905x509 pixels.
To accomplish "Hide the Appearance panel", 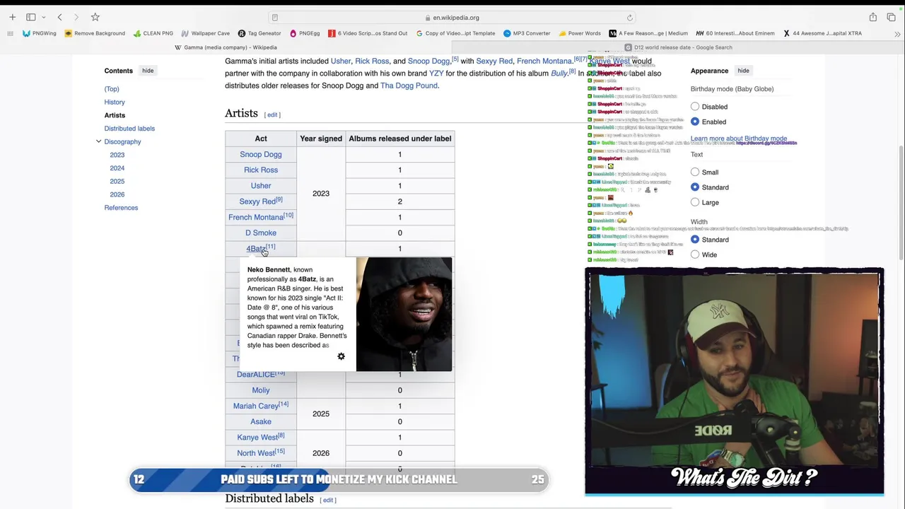I will tap(743, 71).
